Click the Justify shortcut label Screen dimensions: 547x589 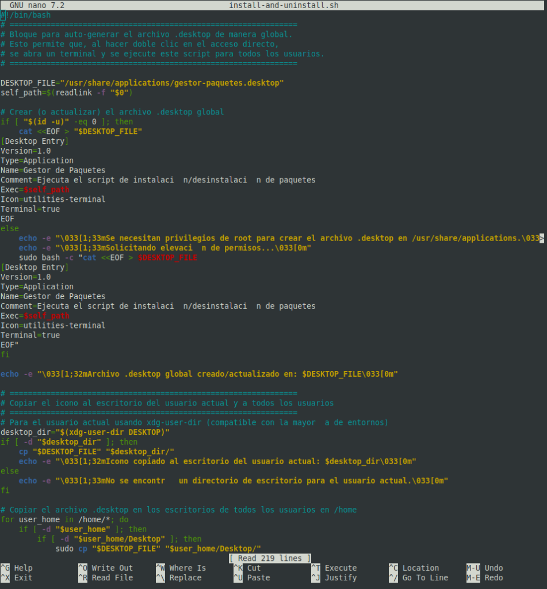pyautogui.click(x=334, y=577)
